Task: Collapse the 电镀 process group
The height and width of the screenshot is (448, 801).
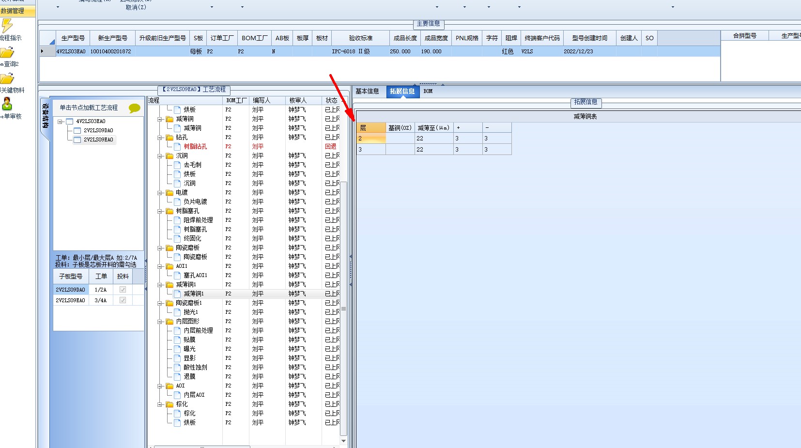Action: click(160, 193)
